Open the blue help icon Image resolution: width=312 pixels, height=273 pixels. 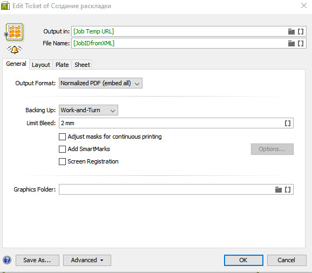(x=7, y=260)
